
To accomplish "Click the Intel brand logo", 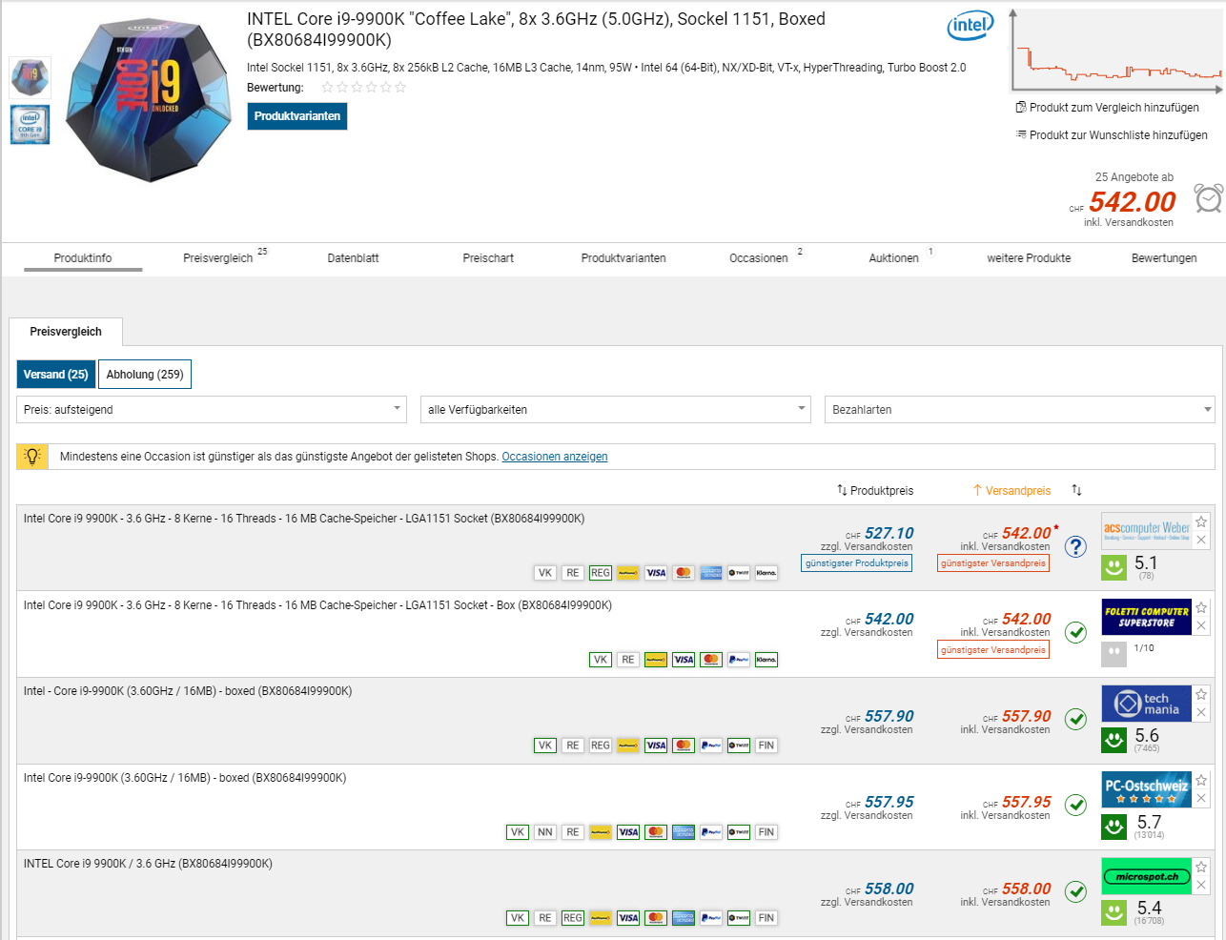I will 970,26.
